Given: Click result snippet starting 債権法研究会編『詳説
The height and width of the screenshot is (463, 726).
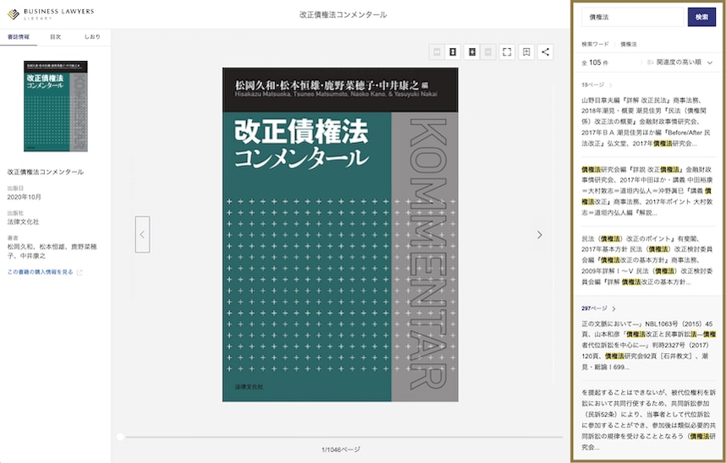Looking at the screenshot, I should (646, 191).
